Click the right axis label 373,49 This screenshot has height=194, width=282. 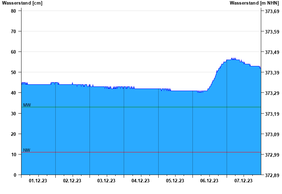[272, 52]
